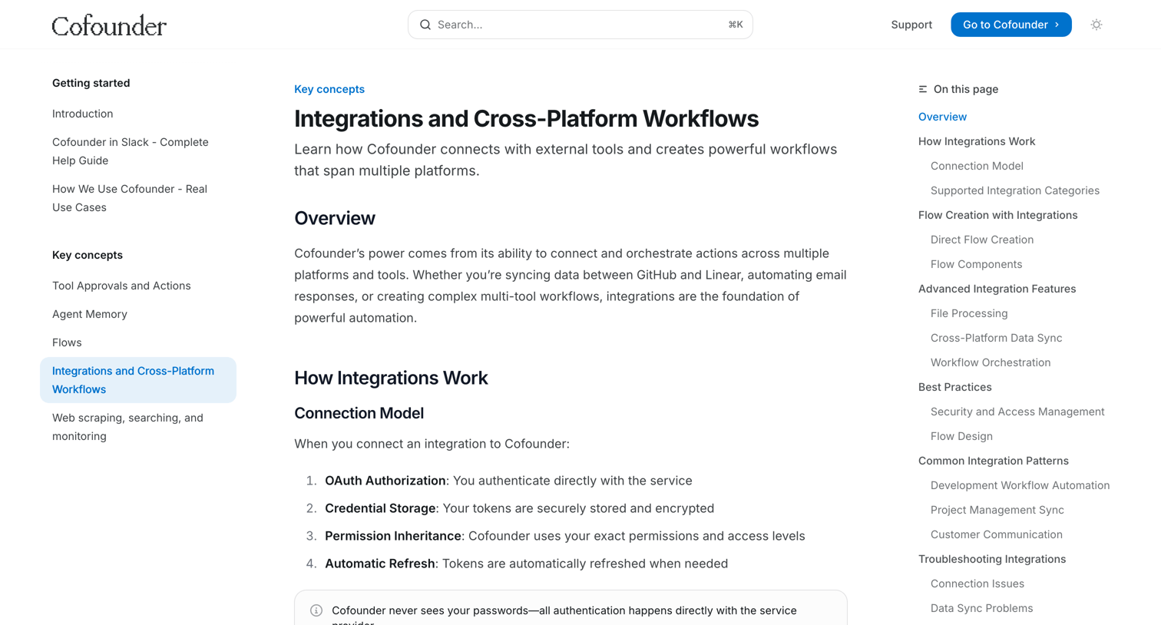Click the Go to Cofounder button
This screenshot has width=1161, height=625.
pyautogui.click(x=1011, y=25)
